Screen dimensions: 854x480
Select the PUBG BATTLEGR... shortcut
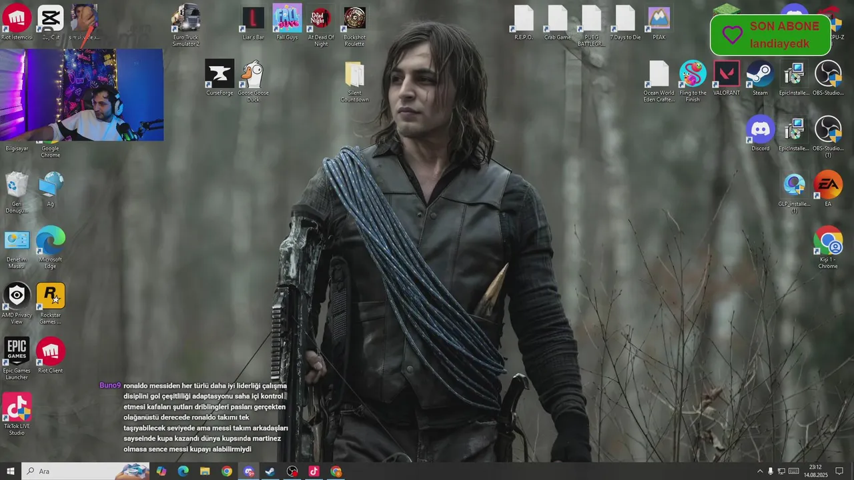(x=592, y=25)
